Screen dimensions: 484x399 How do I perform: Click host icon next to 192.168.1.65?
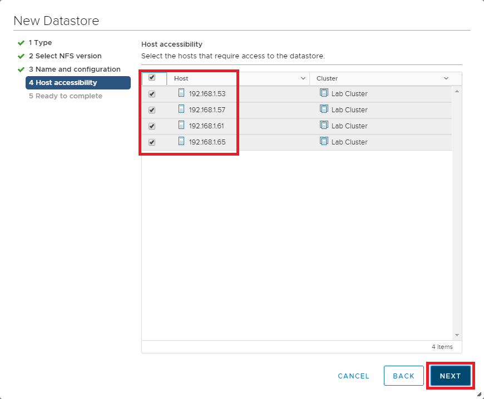tap(181, 142)
